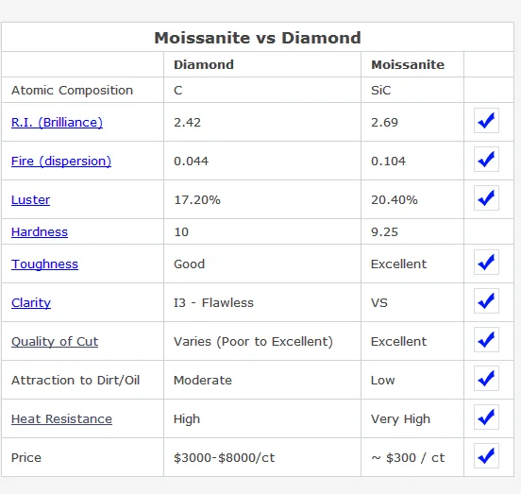Click the checkmark in the Luster row
This screenshot has height=494, width=521.
click(486, 197)
